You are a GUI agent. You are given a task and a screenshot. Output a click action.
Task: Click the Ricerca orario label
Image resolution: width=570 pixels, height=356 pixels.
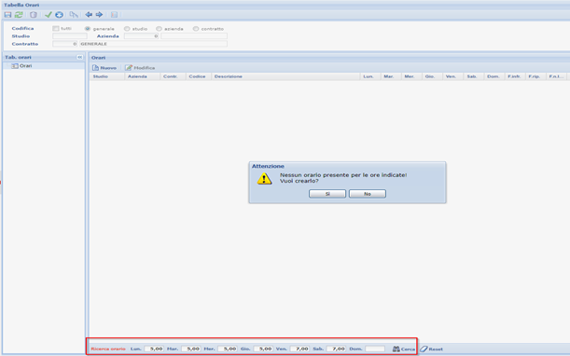[108, 349]
